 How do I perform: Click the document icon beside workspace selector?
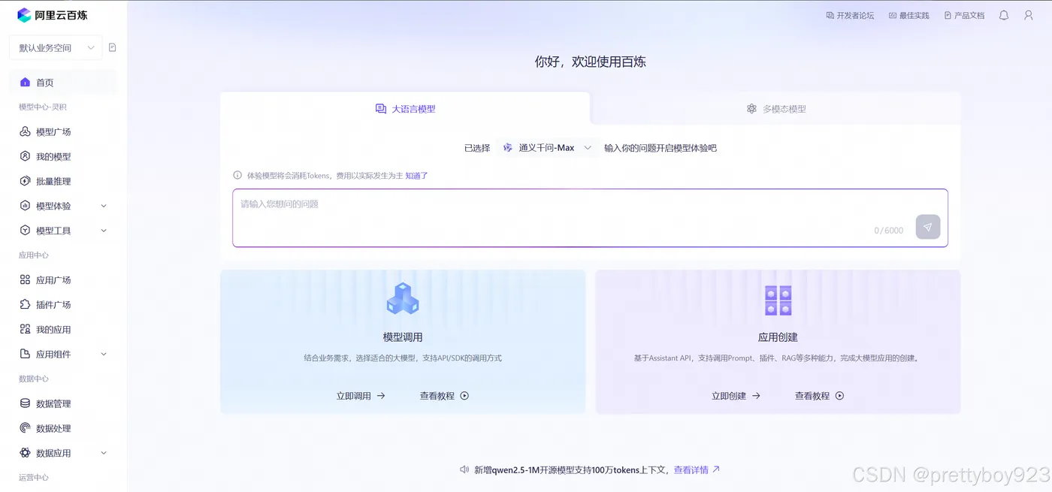(x=113, y=47)
